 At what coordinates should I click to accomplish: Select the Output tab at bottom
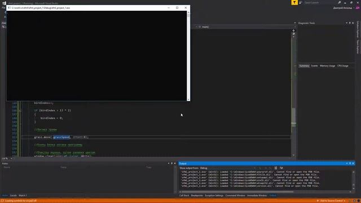273,196
